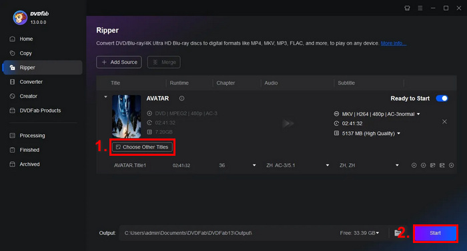Click last circular icon in AVATAR.Title1 row

click(452, 165)
